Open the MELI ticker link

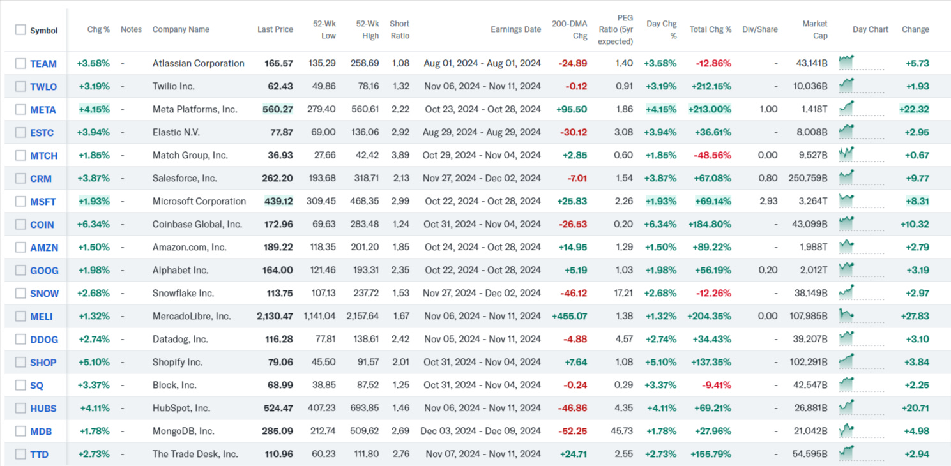click(42, 316)
